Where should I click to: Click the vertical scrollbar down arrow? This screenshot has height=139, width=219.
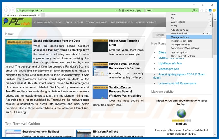(x=215, y=135)
